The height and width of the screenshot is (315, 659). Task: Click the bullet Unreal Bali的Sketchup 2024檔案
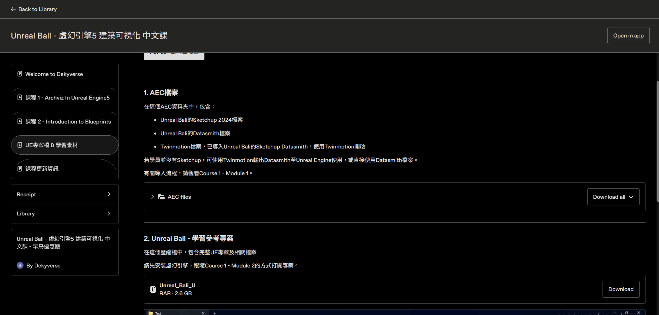coord(202,120)
